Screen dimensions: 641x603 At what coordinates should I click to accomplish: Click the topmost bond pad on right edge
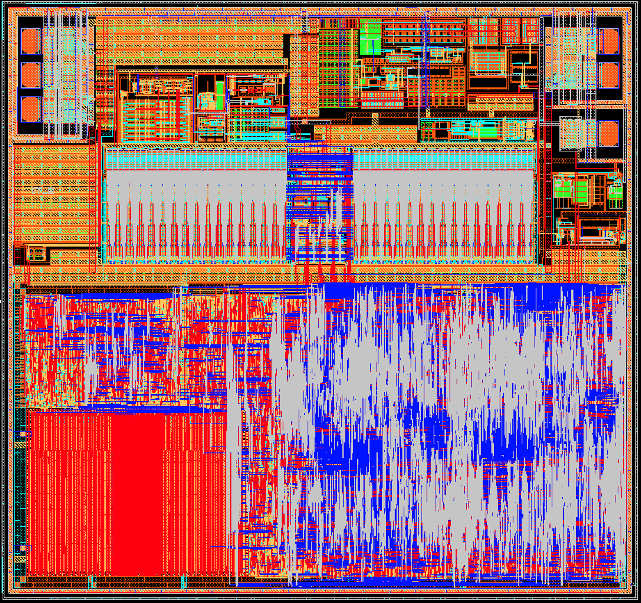(x=609, y=41)
